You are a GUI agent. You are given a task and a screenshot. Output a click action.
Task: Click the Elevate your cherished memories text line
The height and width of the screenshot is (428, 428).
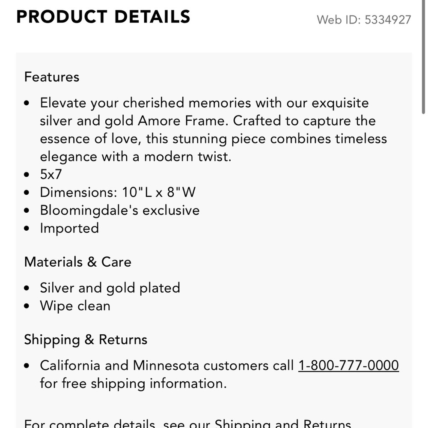[204, 103]
